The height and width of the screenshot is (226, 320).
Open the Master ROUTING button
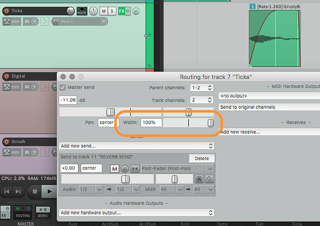point(23,213)
